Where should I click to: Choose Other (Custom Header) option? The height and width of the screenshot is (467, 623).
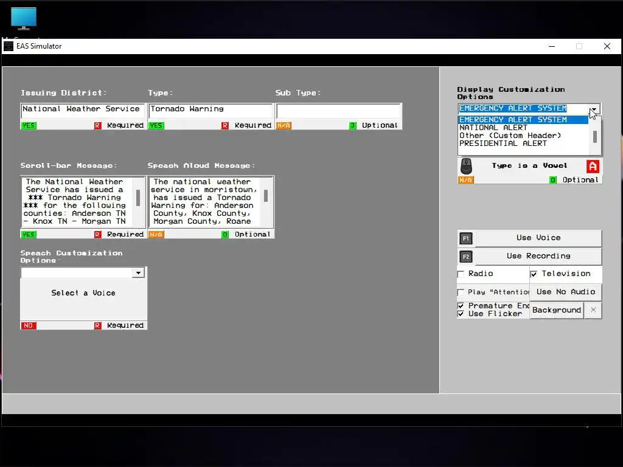523,136
